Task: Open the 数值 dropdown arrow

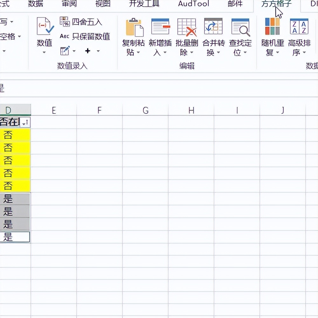Action: (44, 52)
